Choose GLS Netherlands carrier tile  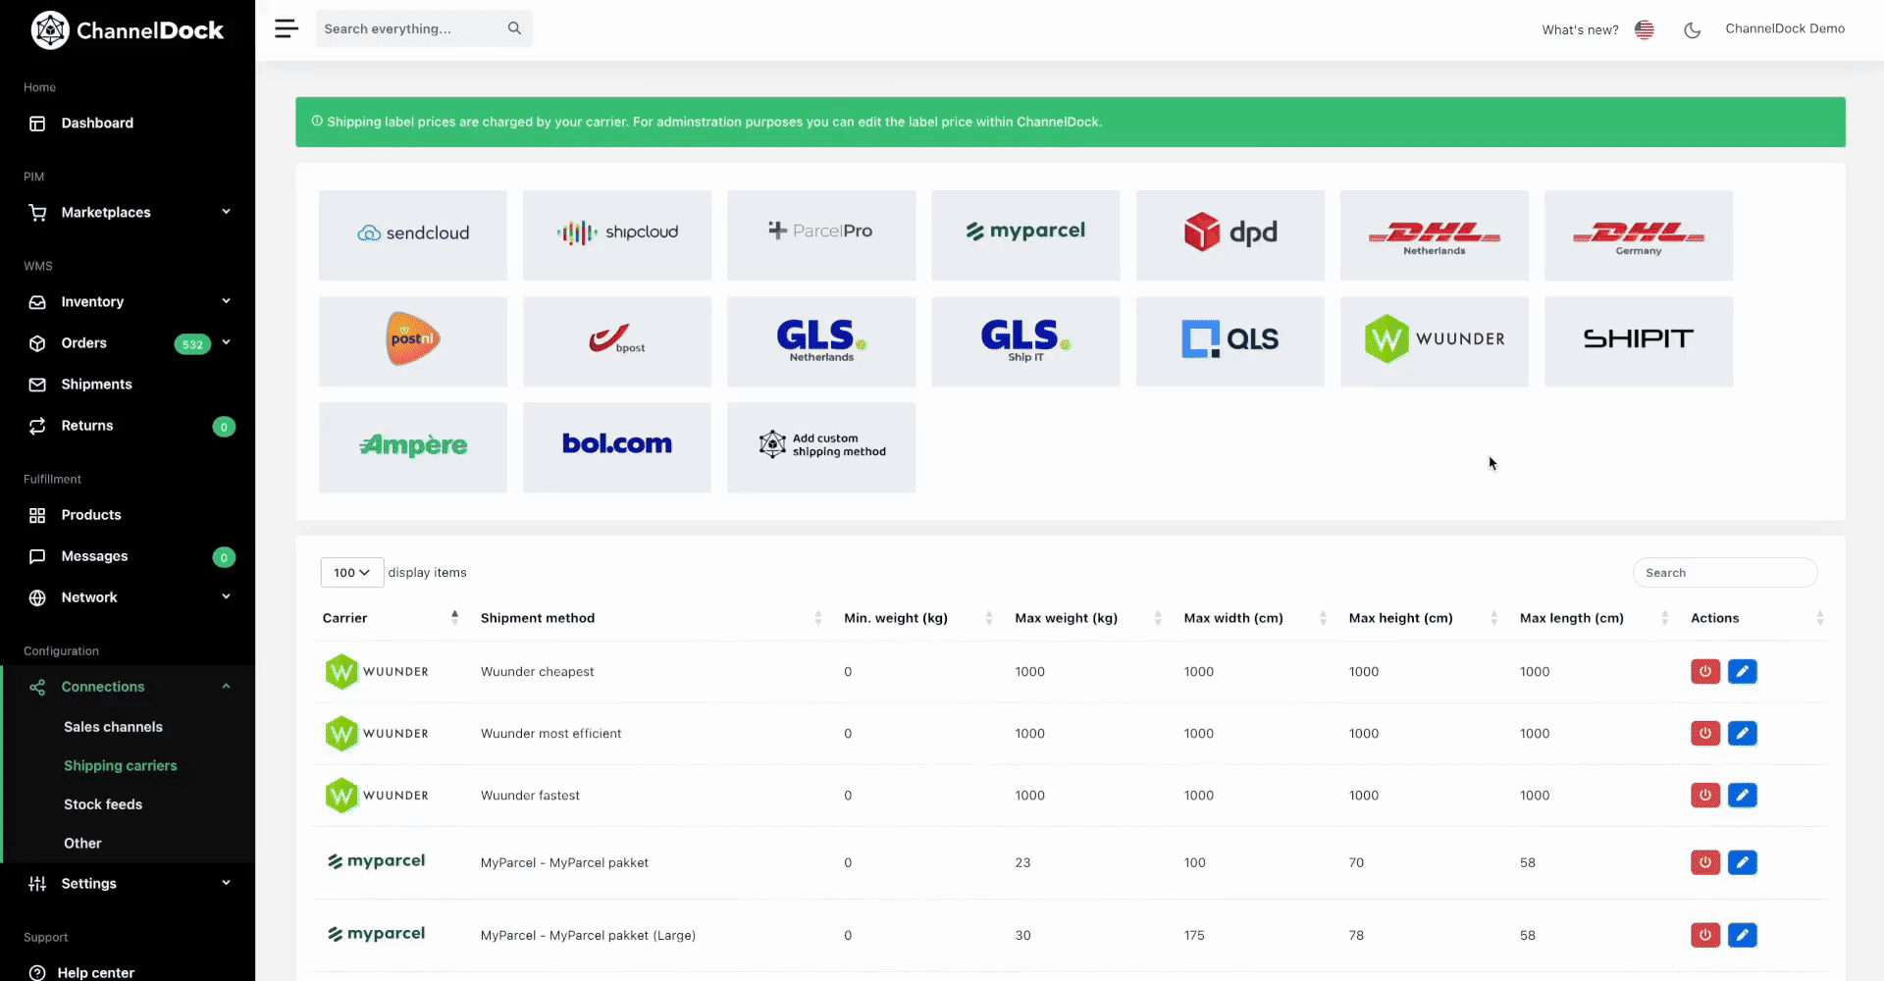(821, 341)
